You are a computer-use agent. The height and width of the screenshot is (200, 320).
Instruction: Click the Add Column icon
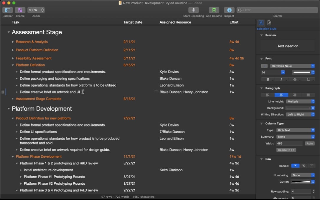point(214,10)
